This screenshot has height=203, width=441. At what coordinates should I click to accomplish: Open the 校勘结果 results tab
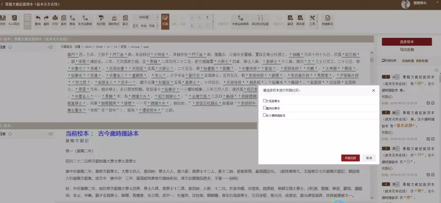(389, 61)
